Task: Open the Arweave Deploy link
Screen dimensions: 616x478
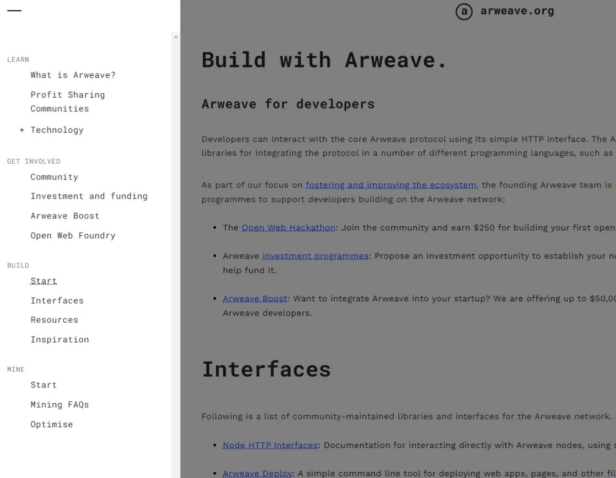Action: click(x=258, y=474)
